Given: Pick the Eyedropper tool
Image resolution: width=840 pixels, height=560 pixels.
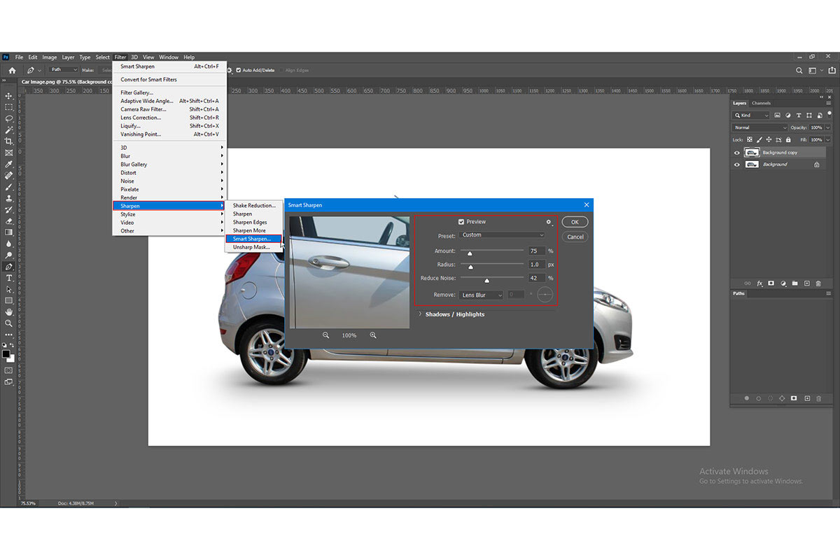Looking at the screenshot, I should tap(9, 164).
